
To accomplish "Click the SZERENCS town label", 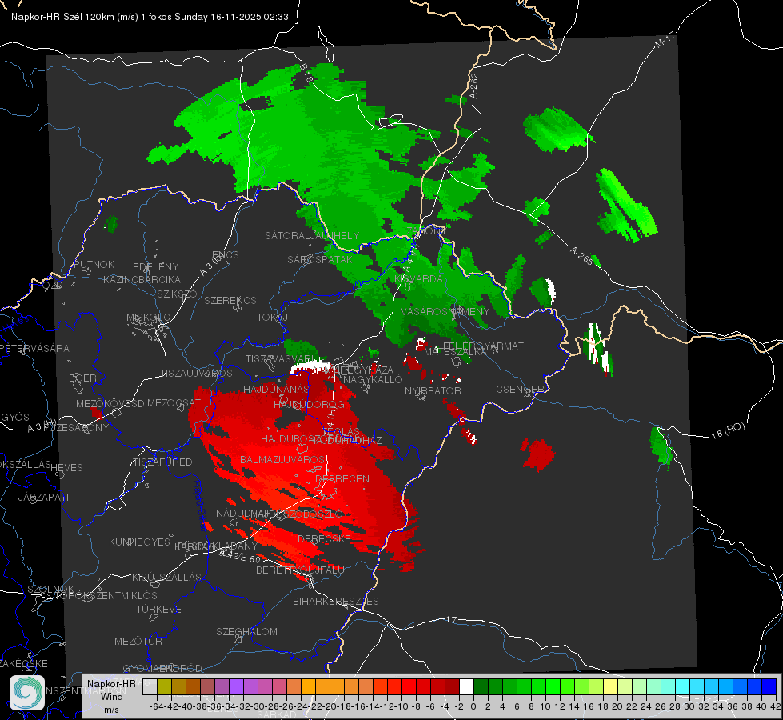I will (230, 300).
